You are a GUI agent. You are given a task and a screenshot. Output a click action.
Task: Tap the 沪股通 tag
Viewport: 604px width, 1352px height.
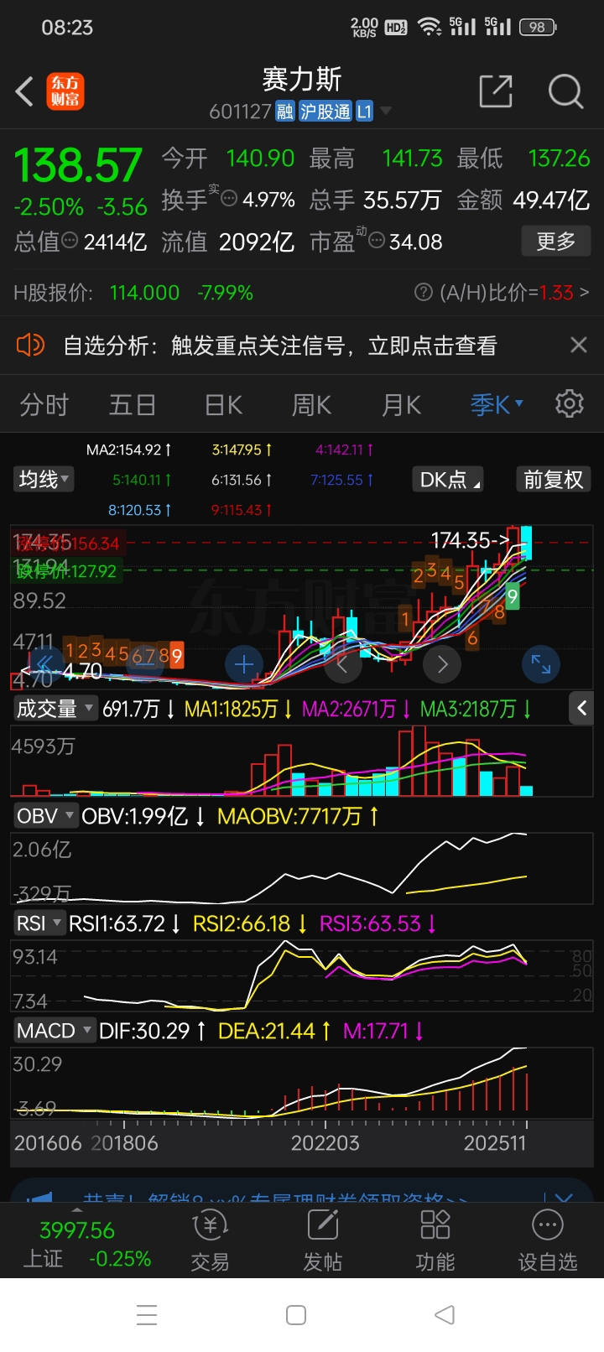[325, 112]
